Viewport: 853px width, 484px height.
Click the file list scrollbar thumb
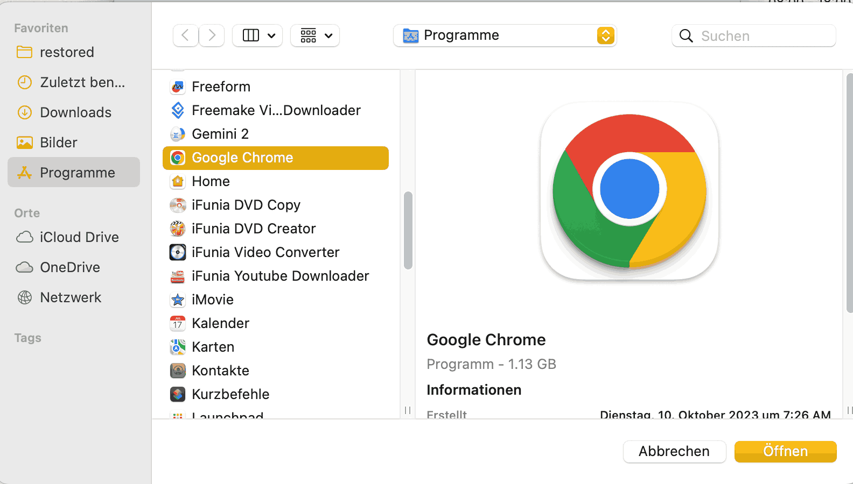pyautogui.click(x=408, y=230)
